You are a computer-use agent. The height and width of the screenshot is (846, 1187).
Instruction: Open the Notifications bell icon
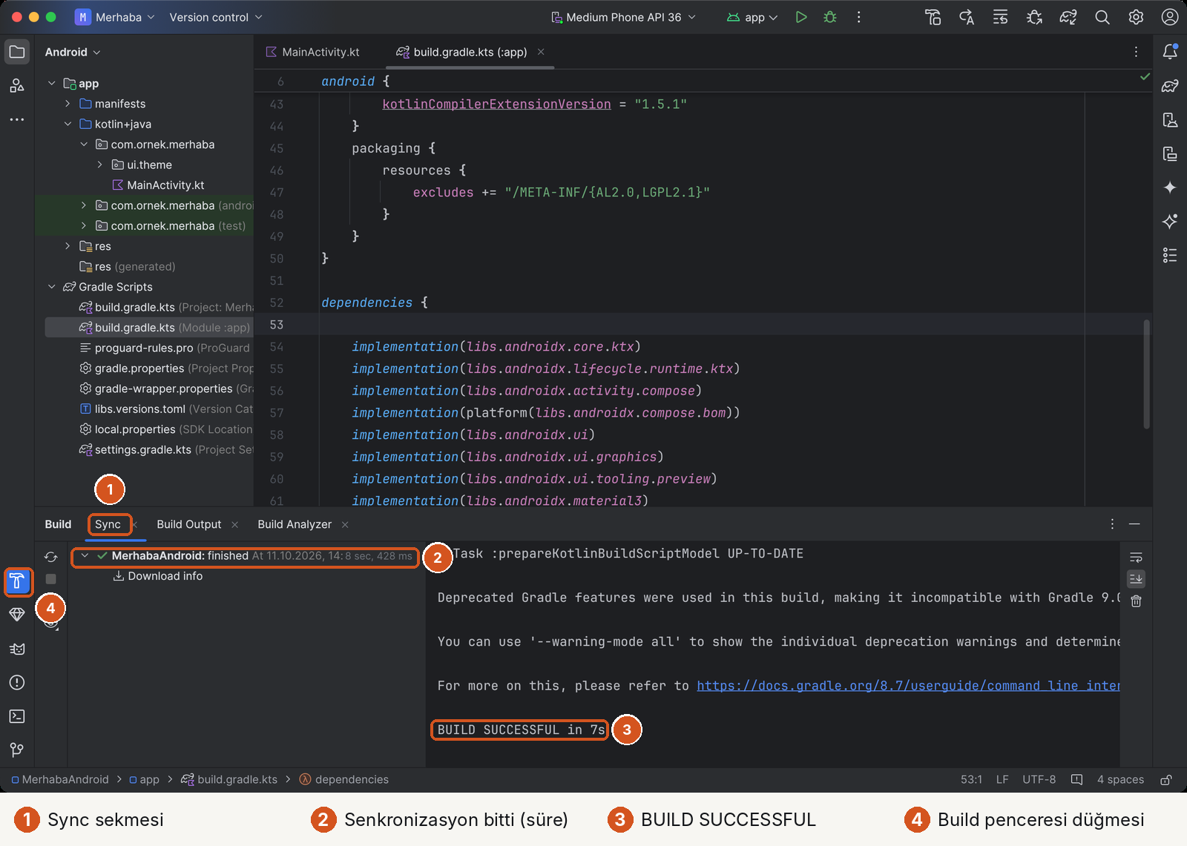click(x=1170, y=52)
